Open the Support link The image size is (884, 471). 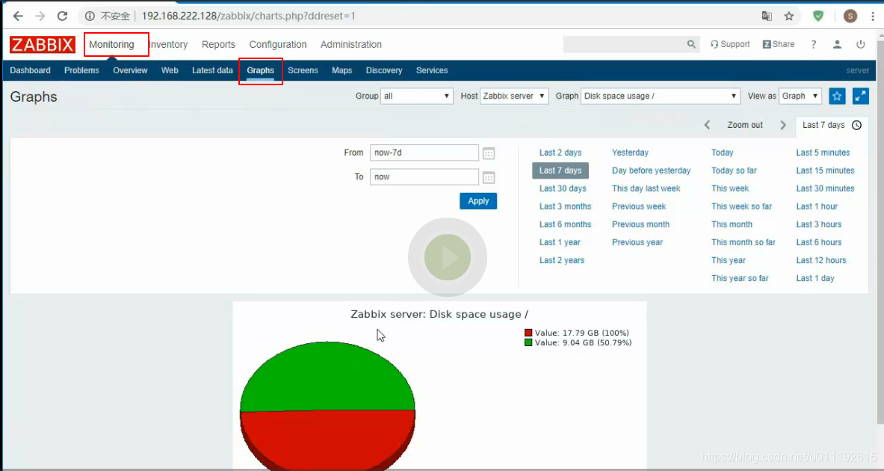(730, 44)
